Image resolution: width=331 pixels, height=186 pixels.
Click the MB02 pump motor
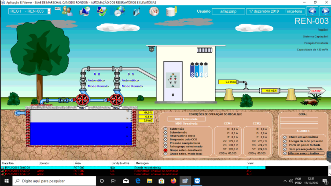point(116,99)
